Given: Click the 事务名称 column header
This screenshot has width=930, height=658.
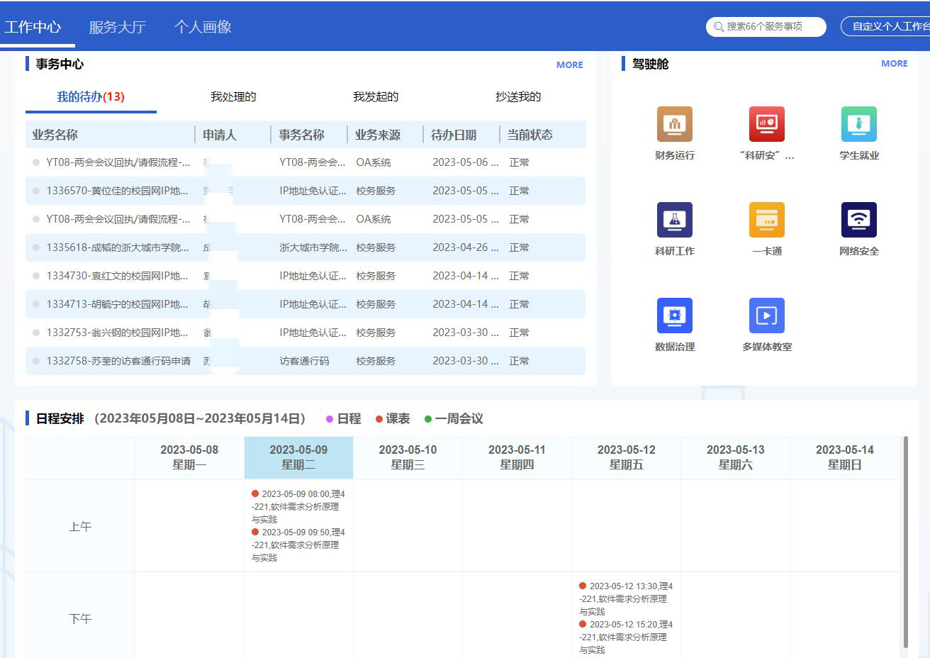Looking at the screenshot, I should pos(301,135).
